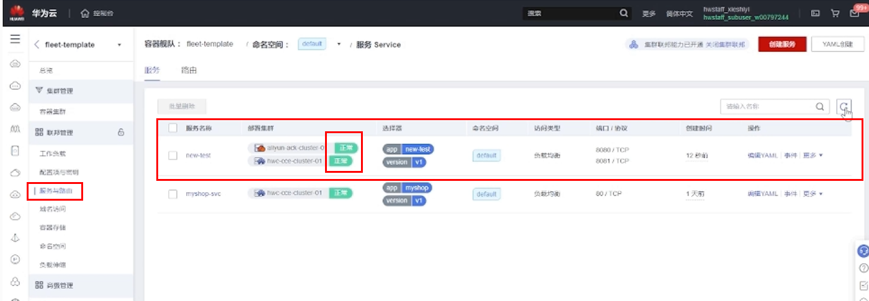This screenshot has width=869, height=301.
Task: Click the red 创建服务 button
Action: click(x=782, y=45)
